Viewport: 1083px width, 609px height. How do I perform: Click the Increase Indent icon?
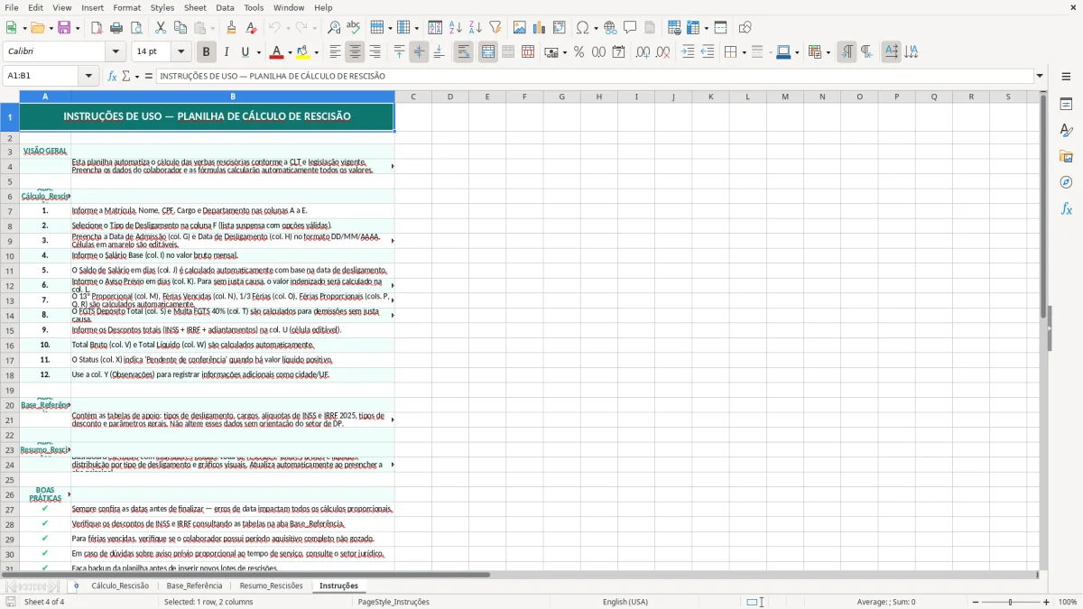point(688,52)
